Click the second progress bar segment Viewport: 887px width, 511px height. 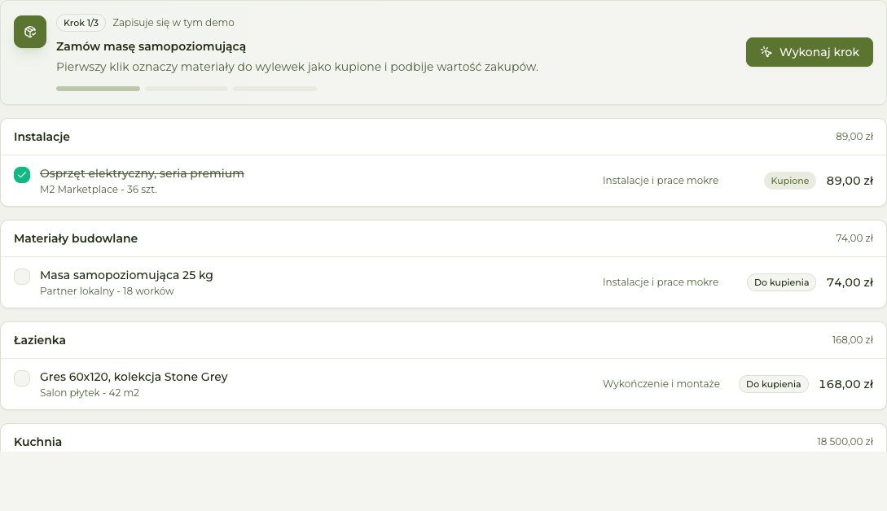tap(187, 89)
